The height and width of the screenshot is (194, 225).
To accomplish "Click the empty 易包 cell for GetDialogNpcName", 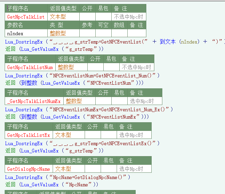I will (x=109, y=169).
